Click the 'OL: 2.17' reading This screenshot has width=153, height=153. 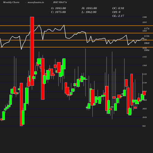tap(118, 16)
